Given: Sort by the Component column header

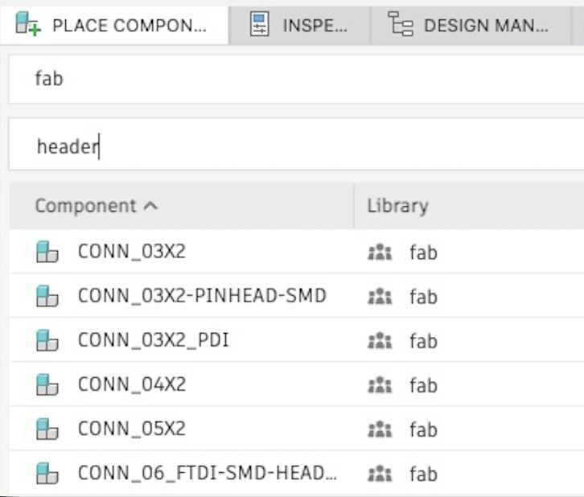Looking at the screenshot, I should point(86,206).
